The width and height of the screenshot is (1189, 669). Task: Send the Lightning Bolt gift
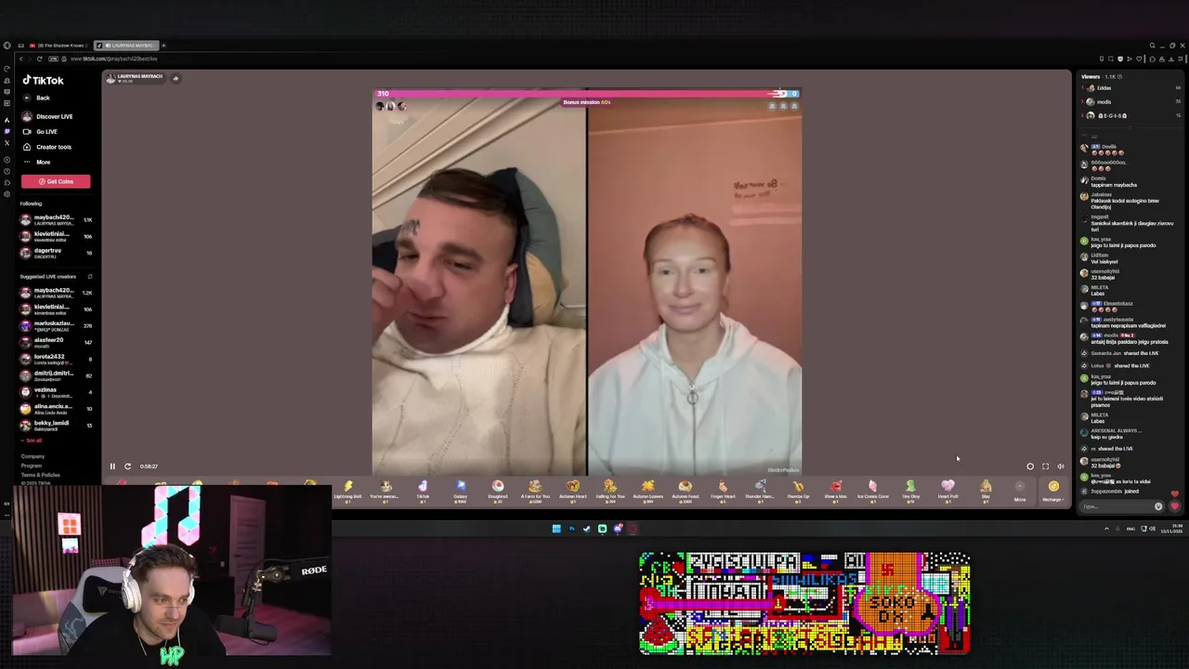click(347, 491)
